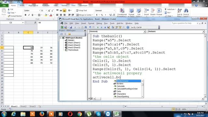Open the font name Calibri dropdown
Image resolution: width=208 pixels, height=117 pixels.
(x=40, y=10)
